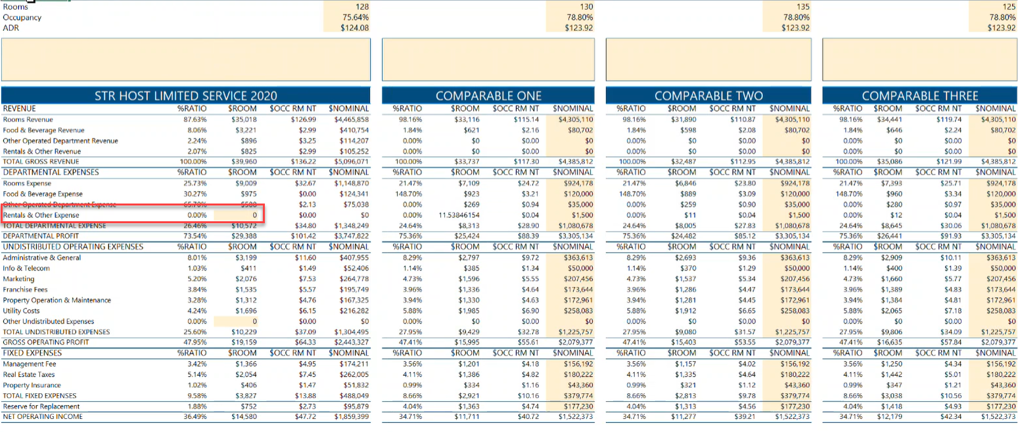
Task: Click the Property Operation & Maintenance label
Action: pos(57,300)
